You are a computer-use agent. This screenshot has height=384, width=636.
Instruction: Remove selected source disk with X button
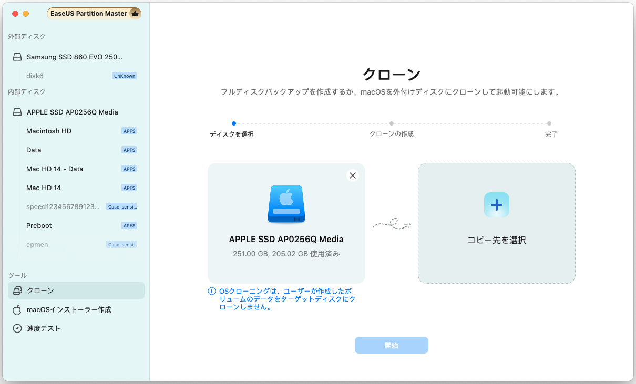click(353, 175)
